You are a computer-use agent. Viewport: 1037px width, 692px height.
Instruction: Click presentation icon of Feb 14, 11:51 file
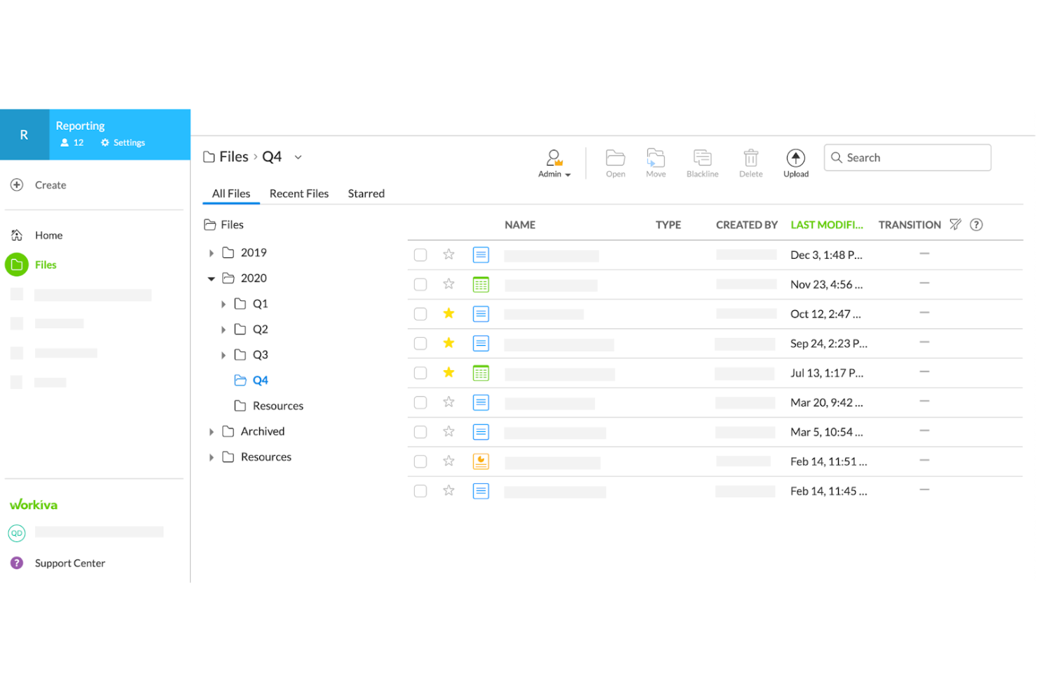pos(481,461)
